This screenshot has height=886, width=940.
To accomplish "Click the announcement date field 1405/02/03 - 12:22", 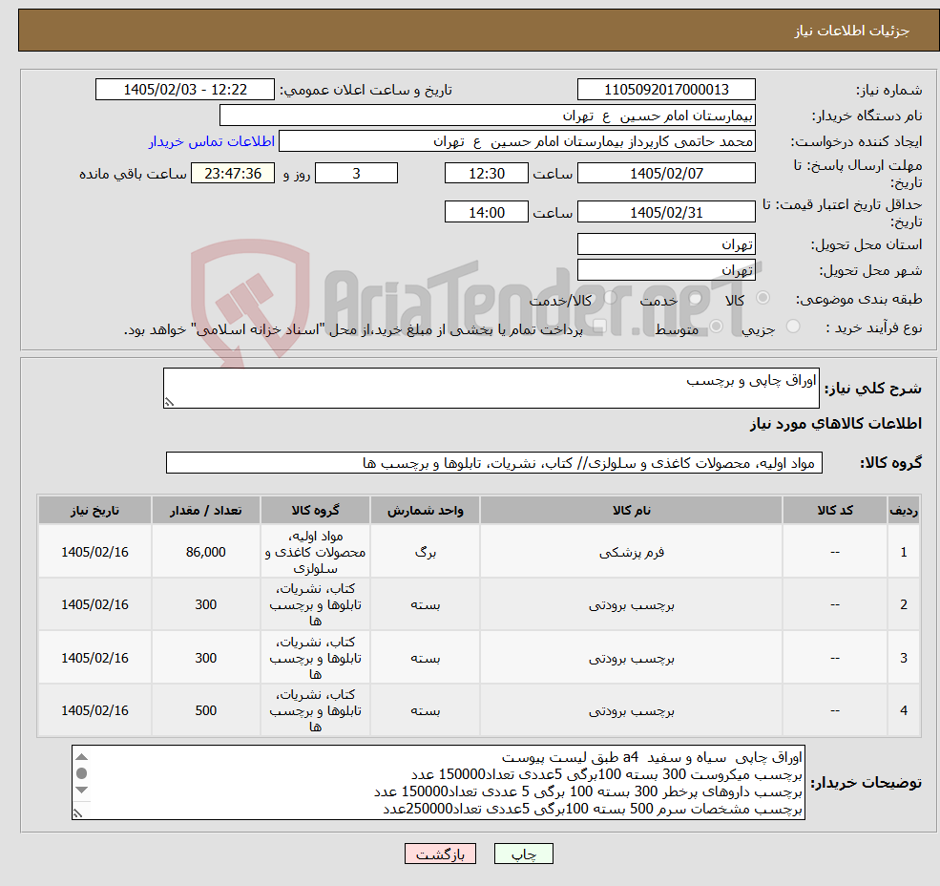I will pyautogui.click(x=184, y=90).
